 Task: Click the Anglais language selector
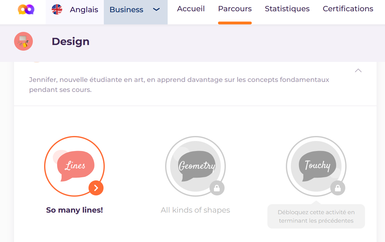(x=84, y=9)
